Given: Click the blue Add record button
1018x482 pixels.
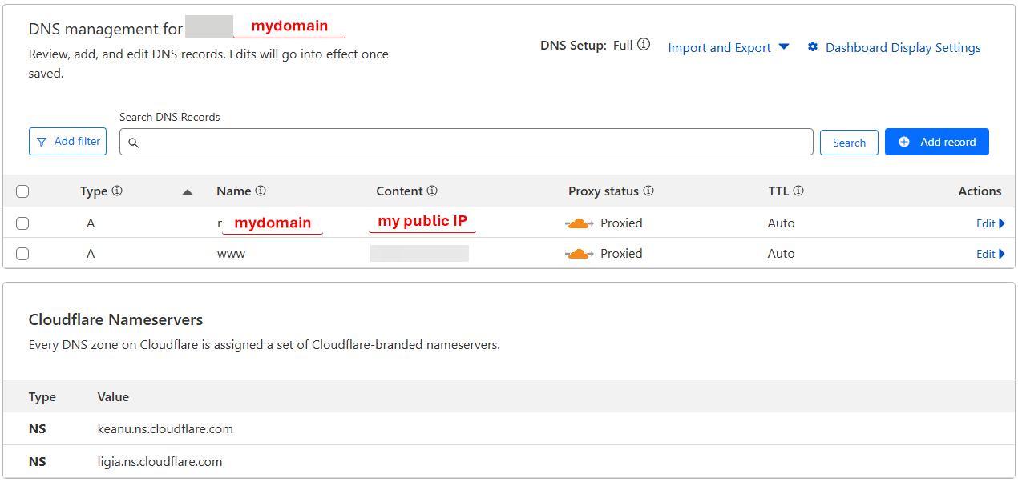Looking at the screenshot, I should click(936, 142).
